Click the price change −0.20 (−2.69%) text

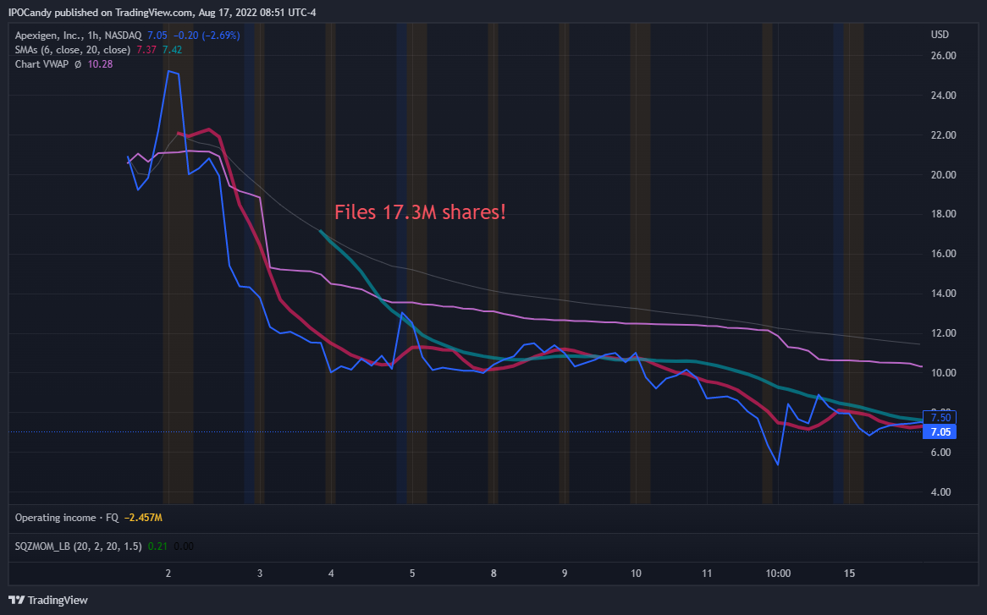pos(207,36)
